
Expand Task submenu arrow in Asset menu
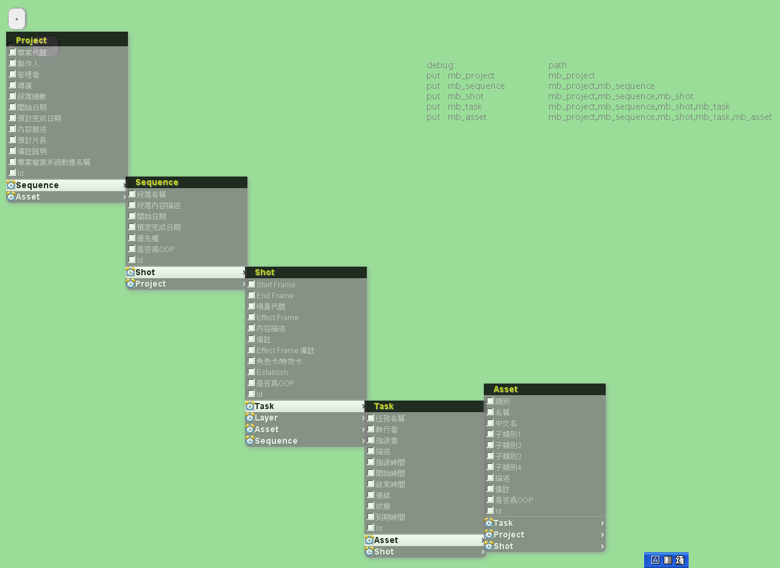click(x=602, y=524)
